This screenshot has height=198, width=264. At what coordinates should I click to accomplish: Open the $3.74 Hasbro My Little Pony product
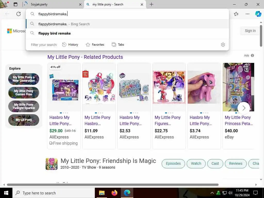[201, 120]
